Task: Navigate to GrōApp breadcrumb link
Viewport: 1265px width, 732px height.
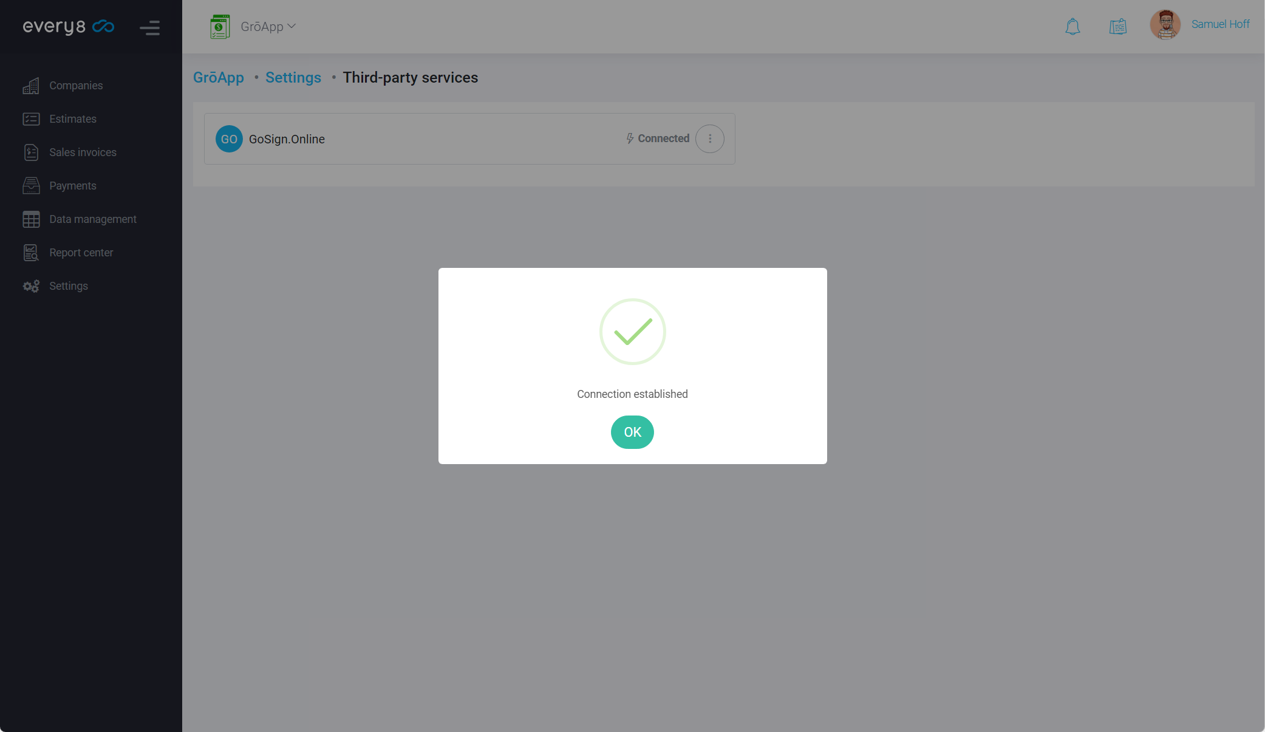Action: point(219,78)
